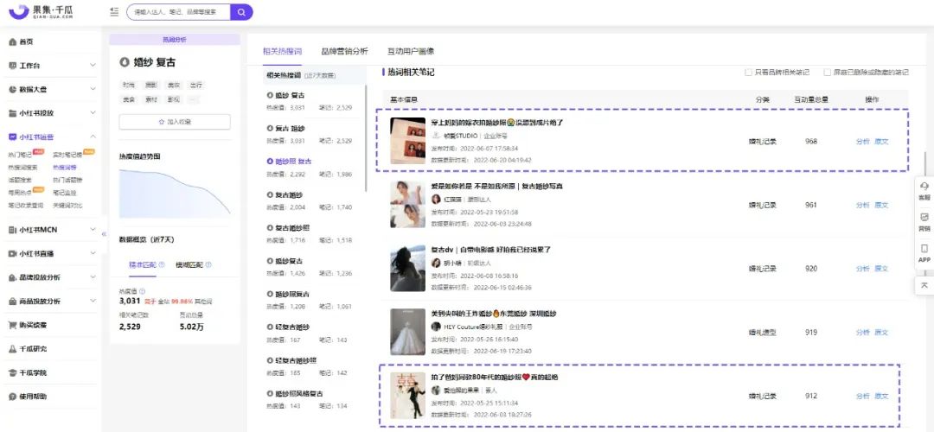Click the hot word list vertical scrollbar

click(x=367, y=138)
